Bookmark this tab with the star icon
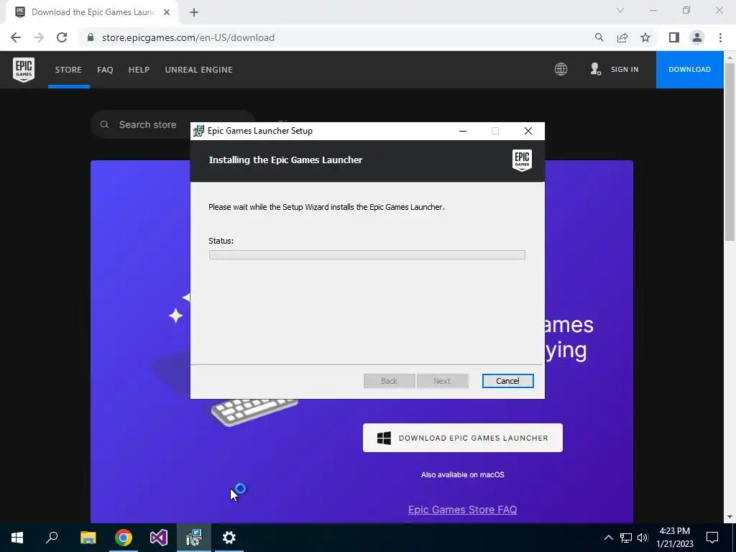Image resolution: width=736 pixels, height=552 pixels. (645, 37)
